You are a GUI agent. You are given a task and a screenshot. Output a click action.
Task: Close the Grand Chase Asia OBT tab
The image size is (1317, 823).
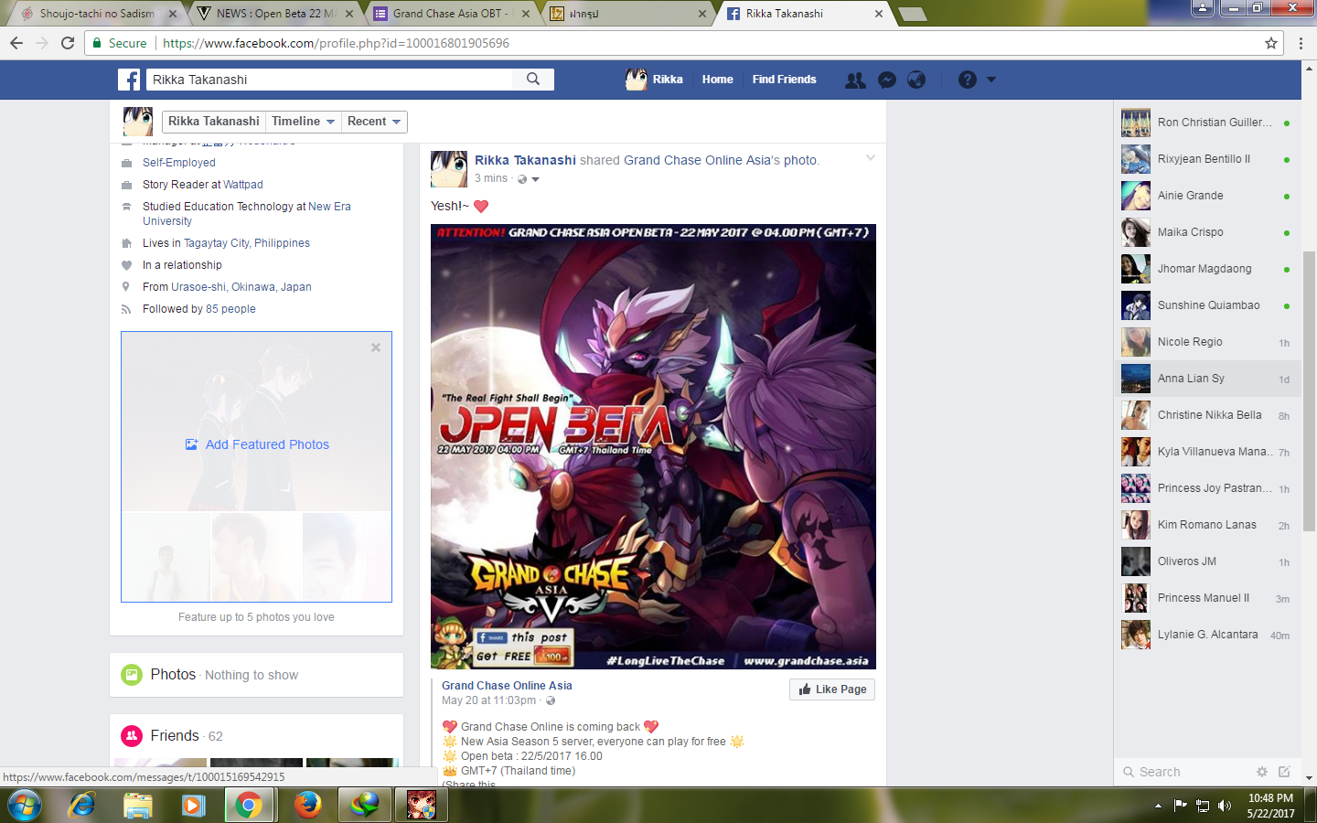pyautogui.click(x=526, y=14)
